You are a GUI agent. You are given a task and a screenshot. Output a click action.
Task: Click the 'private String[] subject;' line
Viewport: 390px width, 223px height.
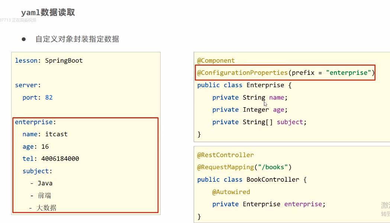259,122
